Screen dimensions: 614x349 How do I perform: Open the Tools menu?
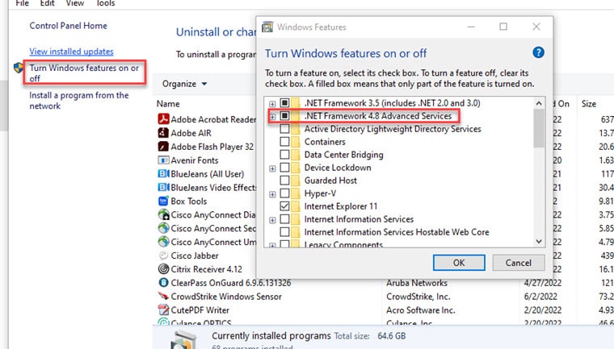coord(106,3)
